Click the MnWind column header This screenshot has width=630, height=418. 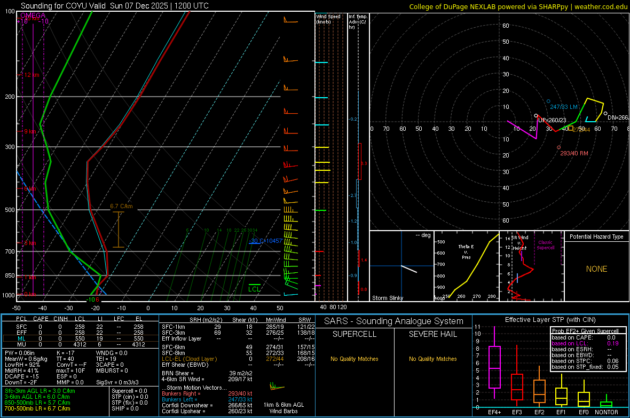coord(276,320)
